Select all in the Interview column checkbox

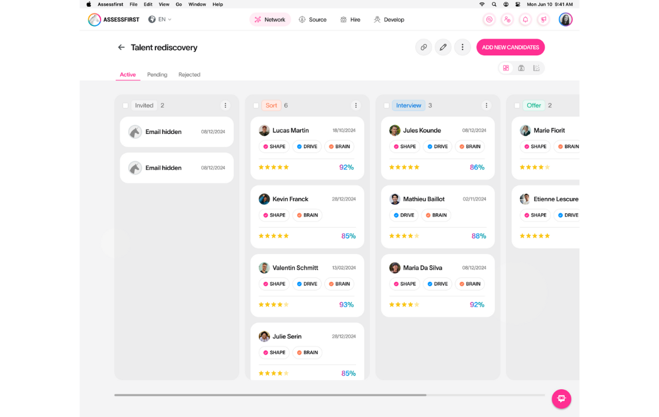point(387,106)
